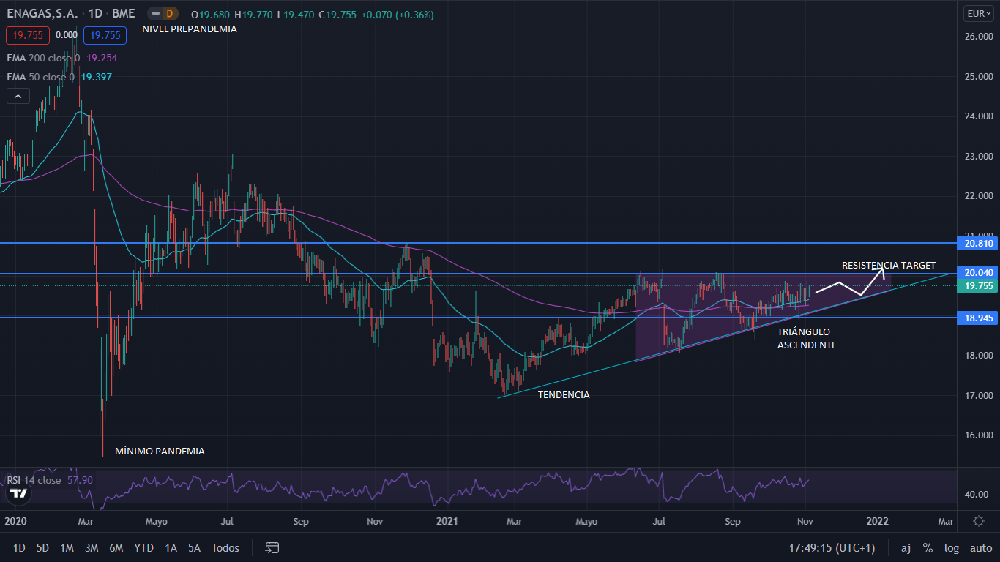Select the RSI 14 indicator legend
The height and width of the screenshot is (562, 1000).
point(34,480)
